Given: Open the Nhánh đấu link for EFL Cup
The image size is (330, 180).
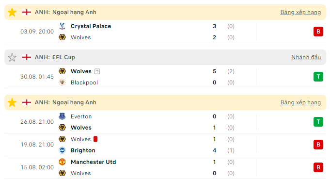Looking at the screenshot, I should (306, 57).
